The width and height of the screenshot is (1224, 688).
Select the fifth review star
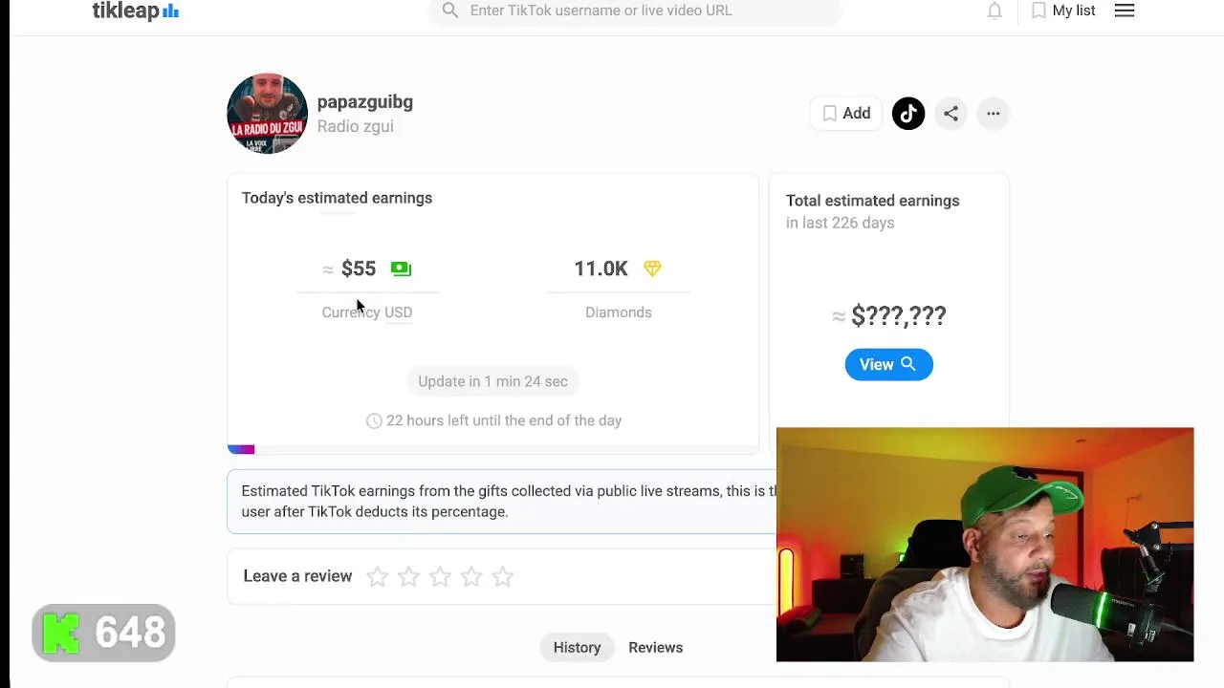[503, 576]
